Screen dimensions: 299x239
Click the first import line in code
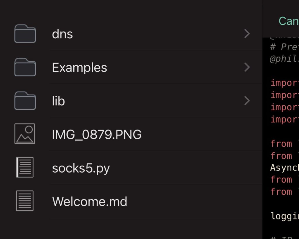(284, 83)
